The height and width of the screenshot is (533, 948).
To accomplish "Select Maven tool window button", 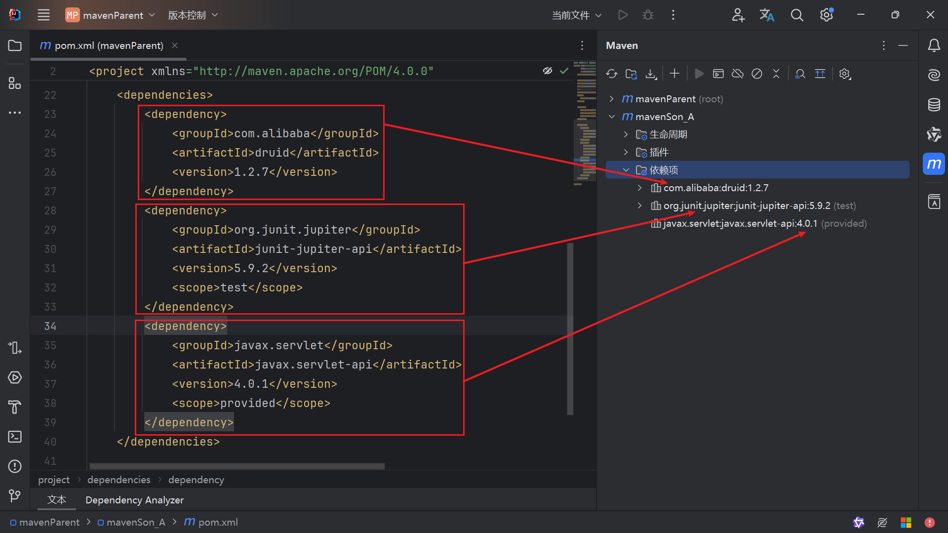I will click(x=934, y=164).
